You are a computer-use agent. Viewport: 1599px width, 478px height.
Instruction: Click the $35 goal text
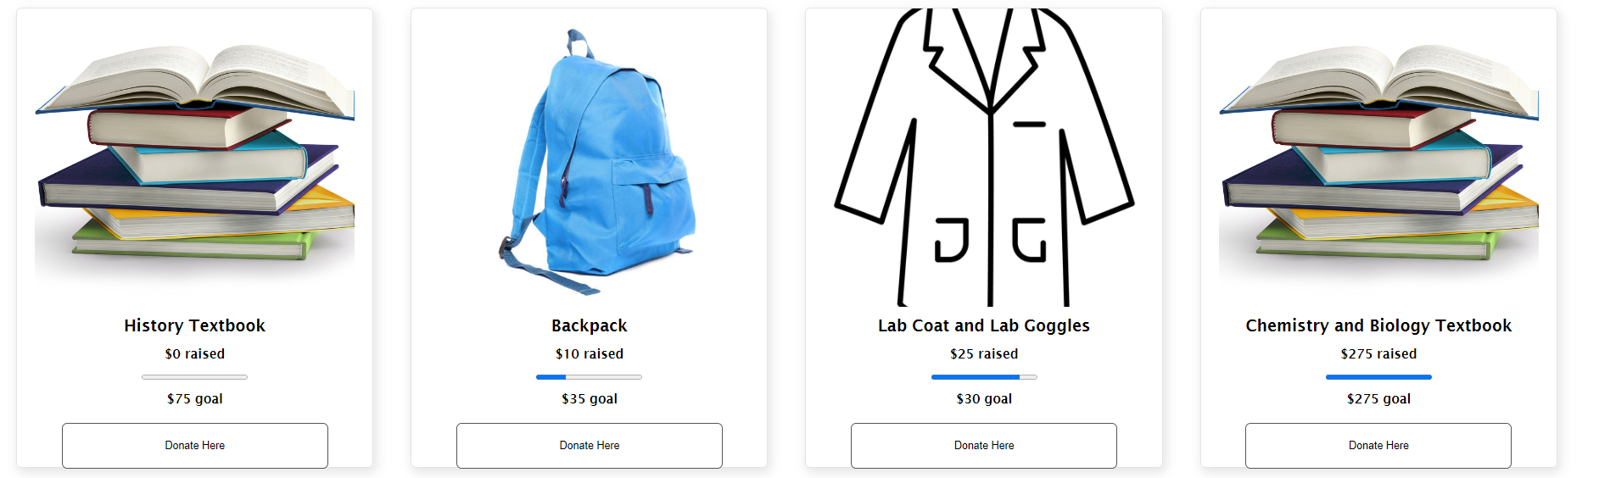pos(590,398)
